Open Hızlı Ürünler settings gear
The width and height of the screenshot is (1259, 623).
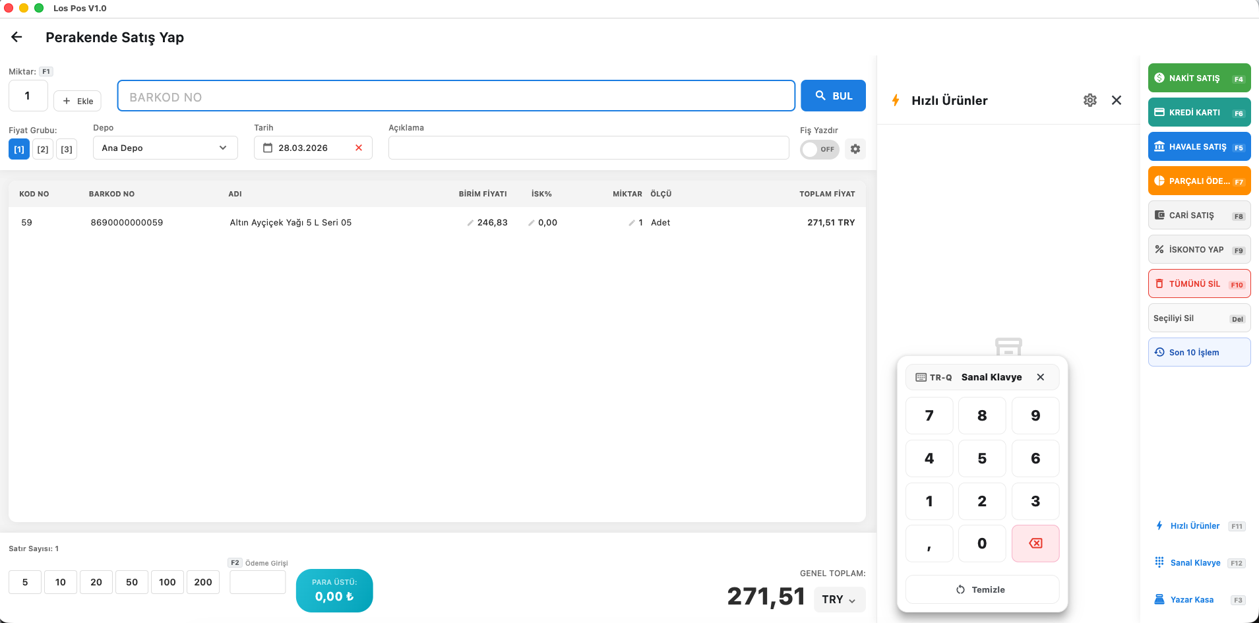coord(1090,100)
